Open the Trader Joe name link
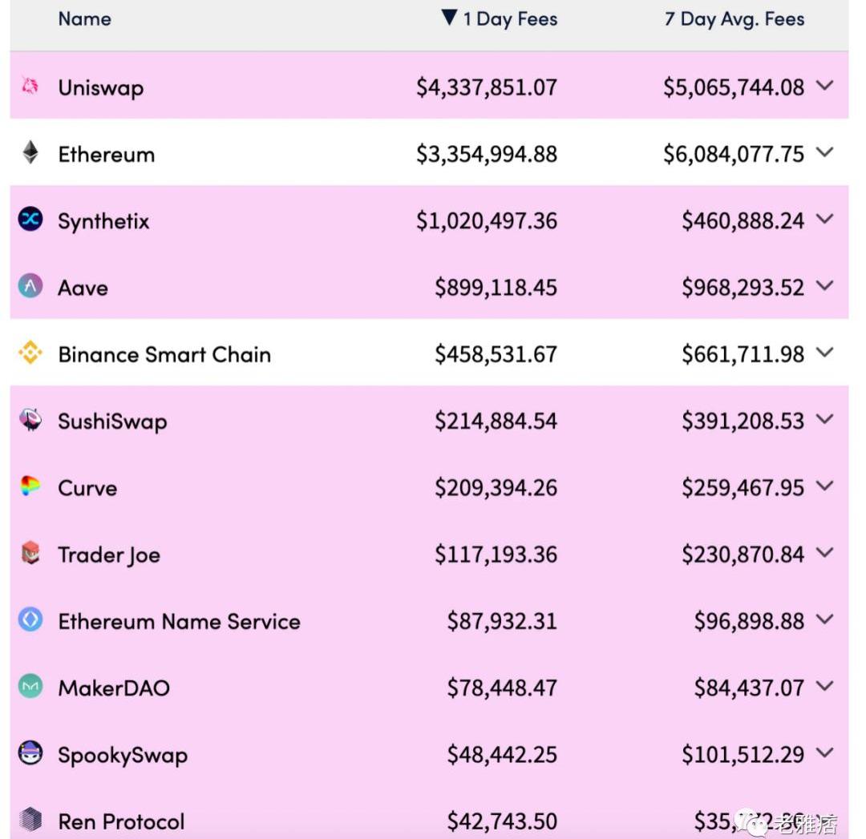 (109, 555)
